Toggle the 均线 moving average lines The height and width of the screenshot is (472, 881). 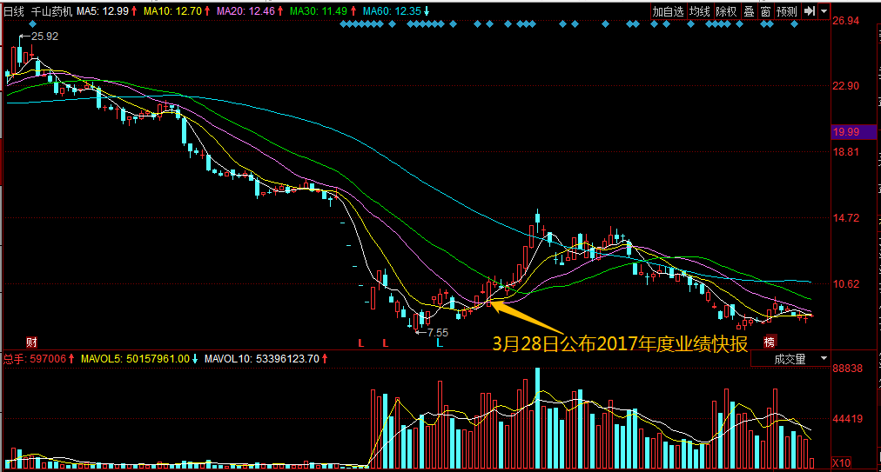click(x=700, y=11)
